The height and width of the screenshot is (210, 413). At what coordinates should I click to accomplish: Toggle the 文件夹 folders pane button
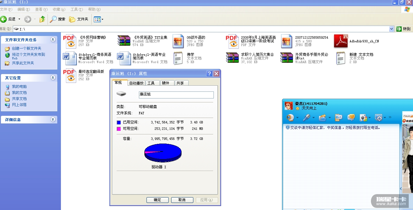pyautogui.click(x=79, y=19)
